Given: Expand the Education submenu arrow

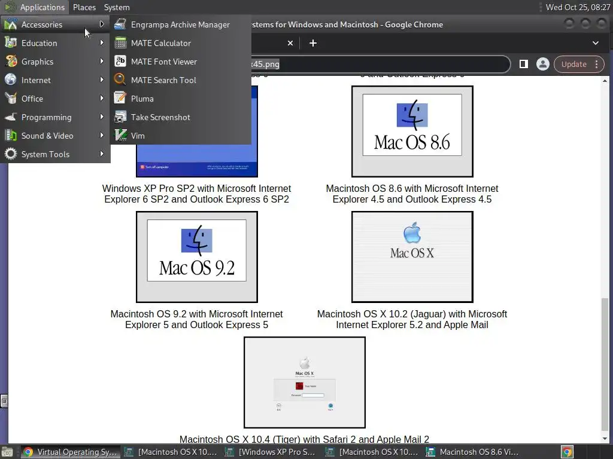Looking at the screenshot, I should [x=102, y=42].
